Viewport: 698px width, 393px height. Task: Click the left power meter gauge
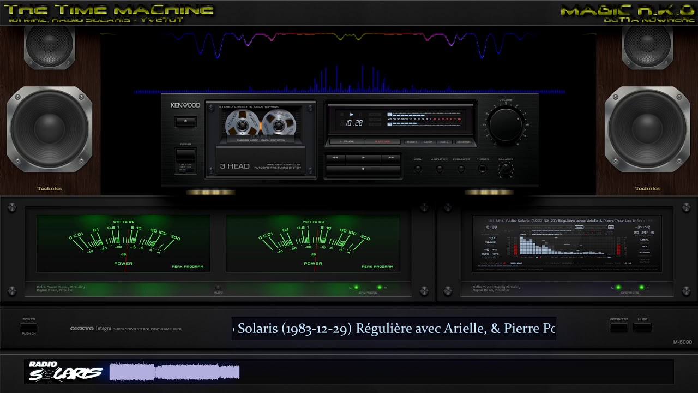123,243
